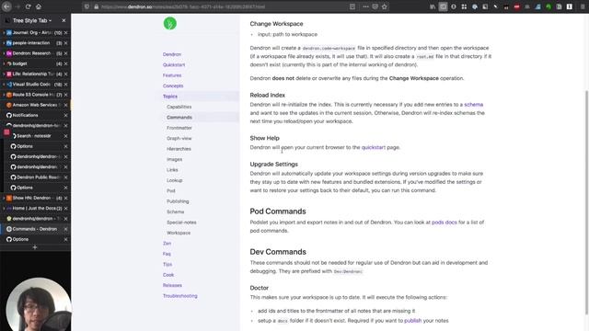Go back with the browser back arrow
This screenshot has height=331, width=589.
coord(6,6)
